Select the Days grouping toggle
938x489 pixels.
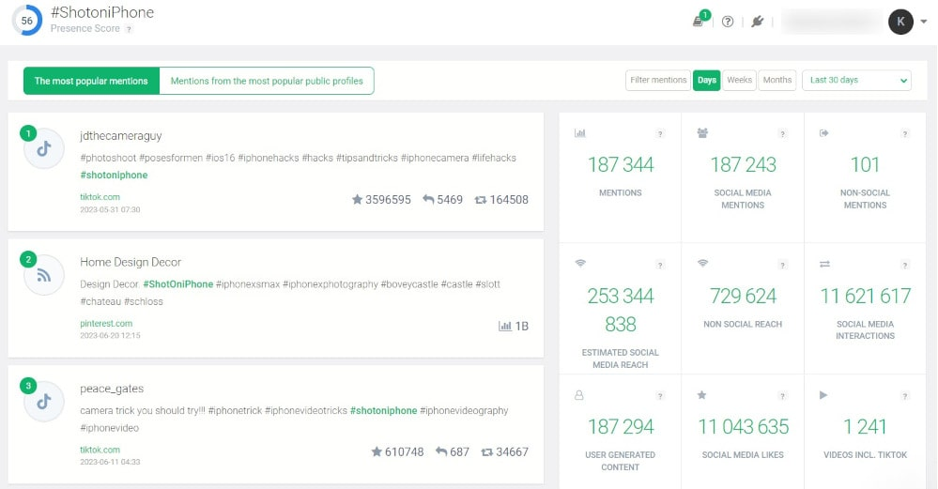706,80
